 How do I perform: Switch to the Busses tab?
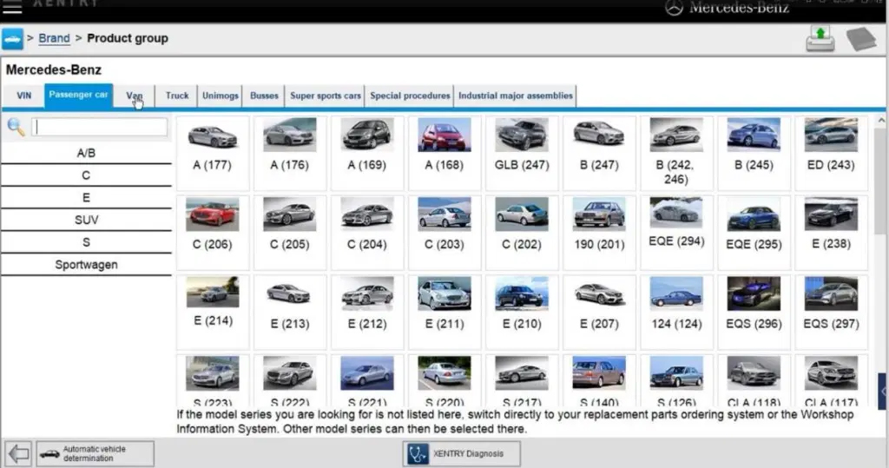coord(264,96)
